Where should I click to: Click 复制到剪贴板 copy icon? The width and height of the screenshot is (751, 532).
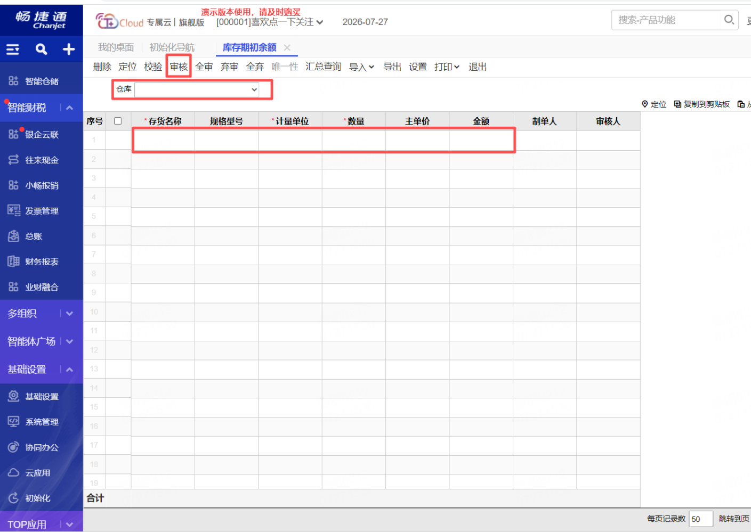tap(677, 104)
